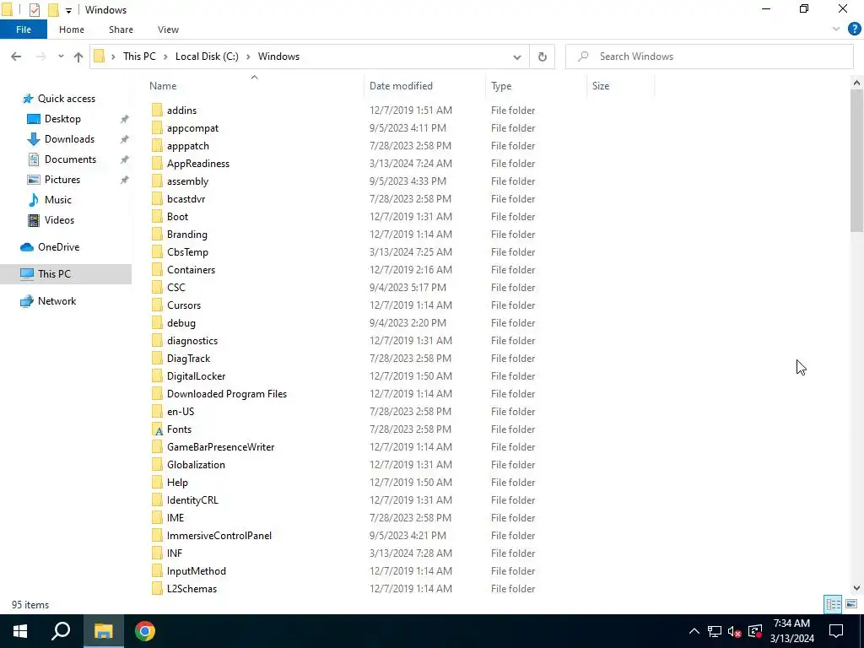Click vertical scrollbar down arrow
This screenshot has width=864, height=648.
point(856,588)
